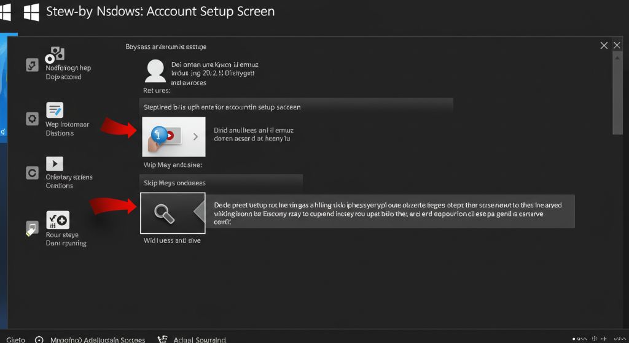Viewport: 629px width, 343px height.
Task: Click the magnifying glass search tile
Action: [164, 213]
